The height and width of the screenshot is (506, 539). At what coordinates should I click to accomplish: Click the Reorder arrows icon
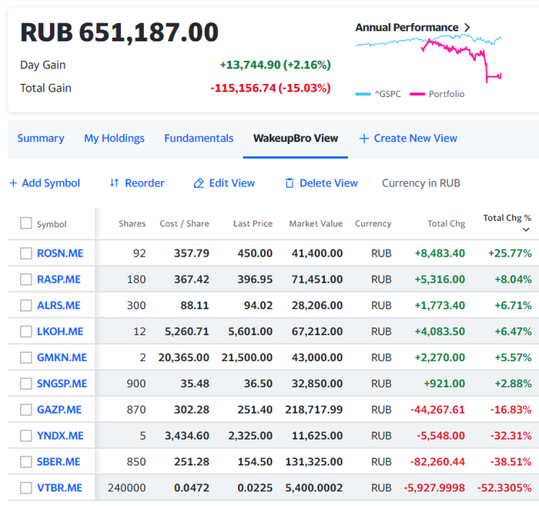[x=114, y=183]
